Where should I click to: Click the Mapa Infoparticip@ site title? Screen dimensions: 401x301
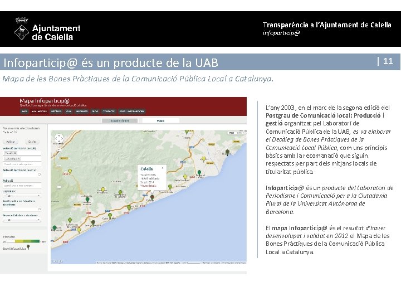(x=45, y=100)
